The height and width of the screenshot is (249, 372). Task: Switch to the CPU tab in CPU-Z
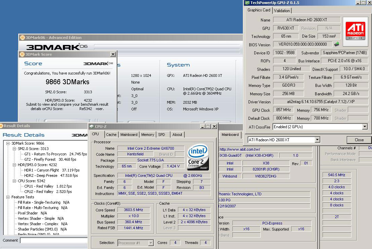point(96,134)
